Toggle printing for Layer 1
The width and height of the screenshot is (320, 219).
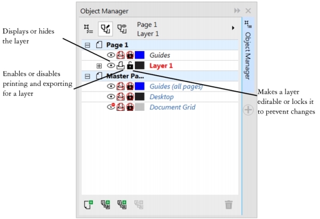pos(121,66)
